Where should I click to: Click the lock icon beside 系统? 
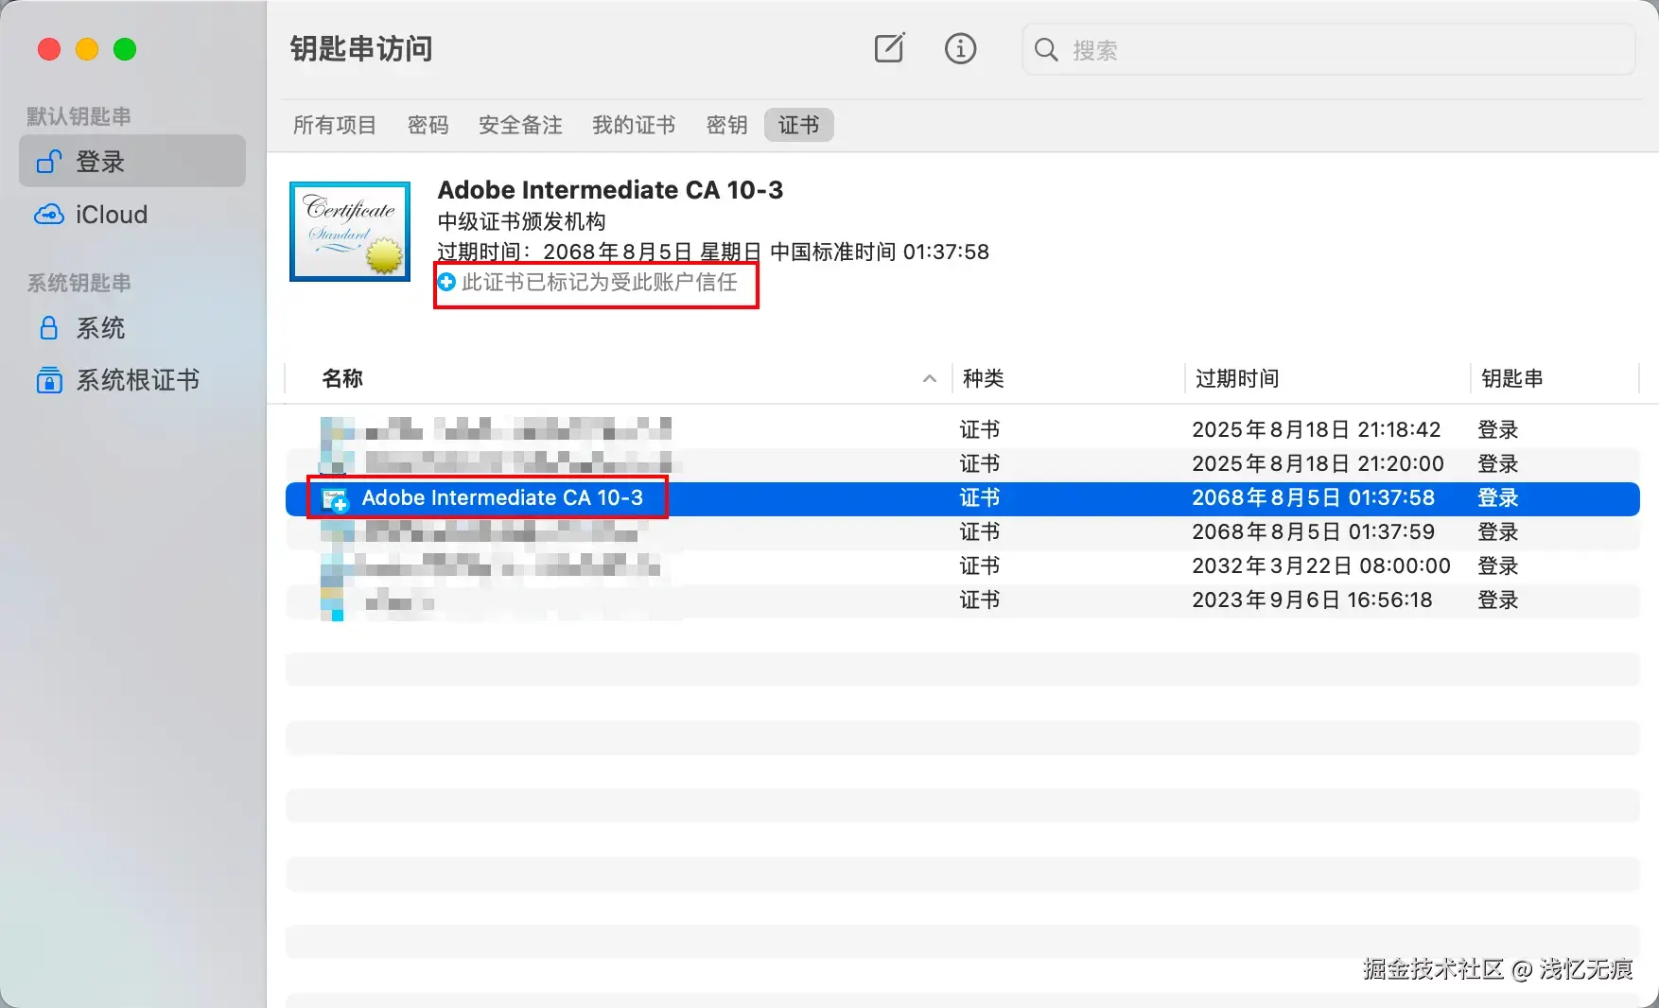pyautogui.click(x=49, y=328)
